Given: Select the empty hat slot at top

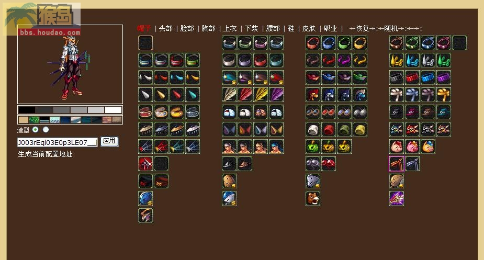Looking at the screenshot, I should [x=145, y=42].
